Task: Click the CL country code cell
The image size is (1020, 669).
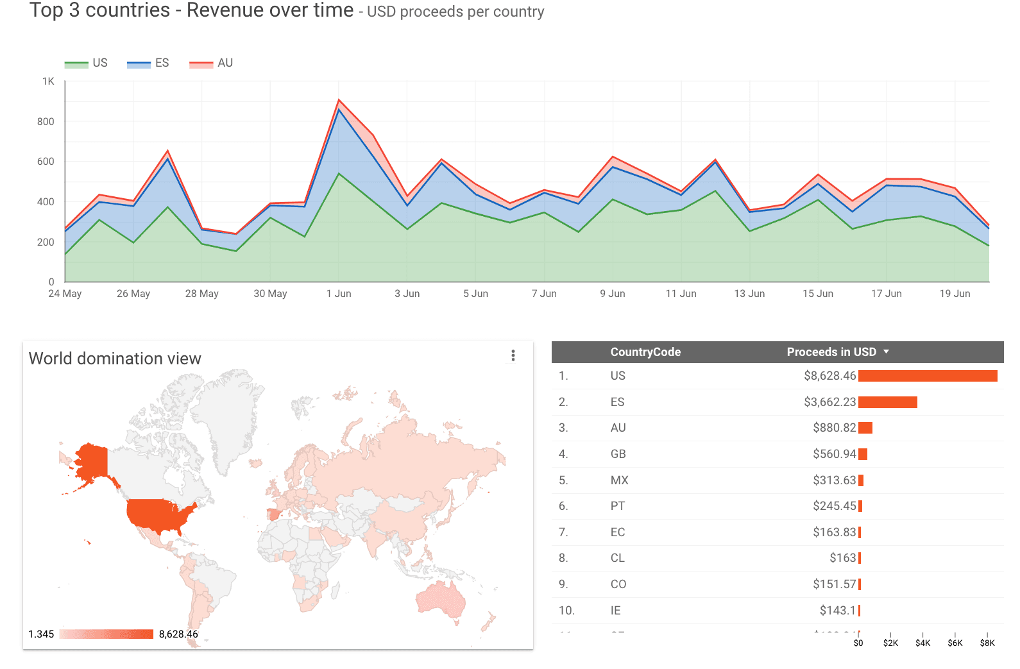Action: pos(617,558)
